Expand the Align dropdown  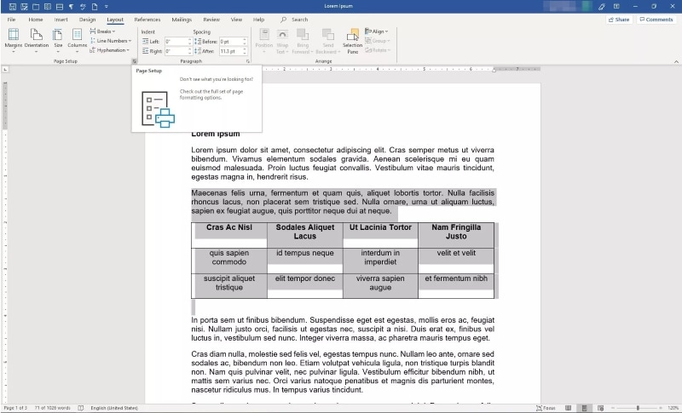pos(377,32)
